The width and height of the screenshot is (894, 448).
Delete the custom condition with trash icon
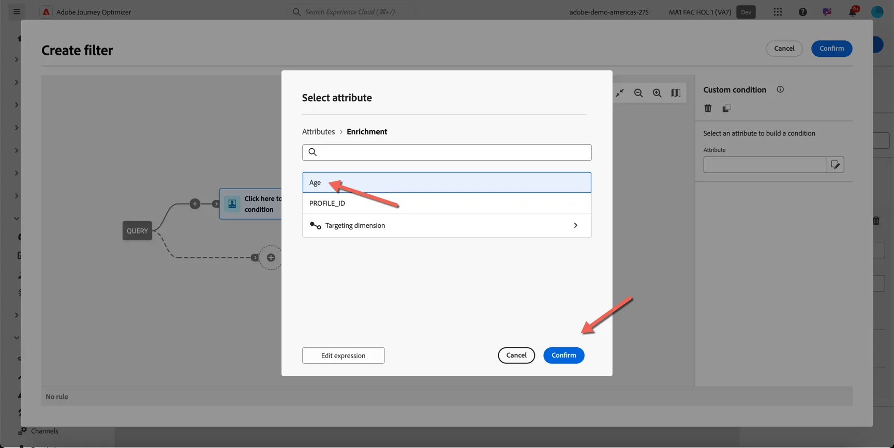pos(708,108)
